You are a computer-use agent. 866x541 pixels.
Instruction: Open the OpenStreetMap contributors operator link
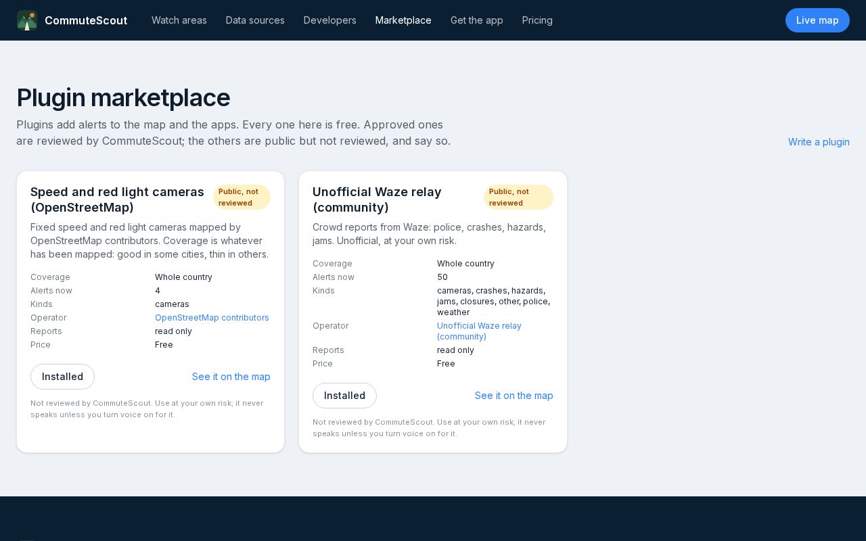coord(212,318)
